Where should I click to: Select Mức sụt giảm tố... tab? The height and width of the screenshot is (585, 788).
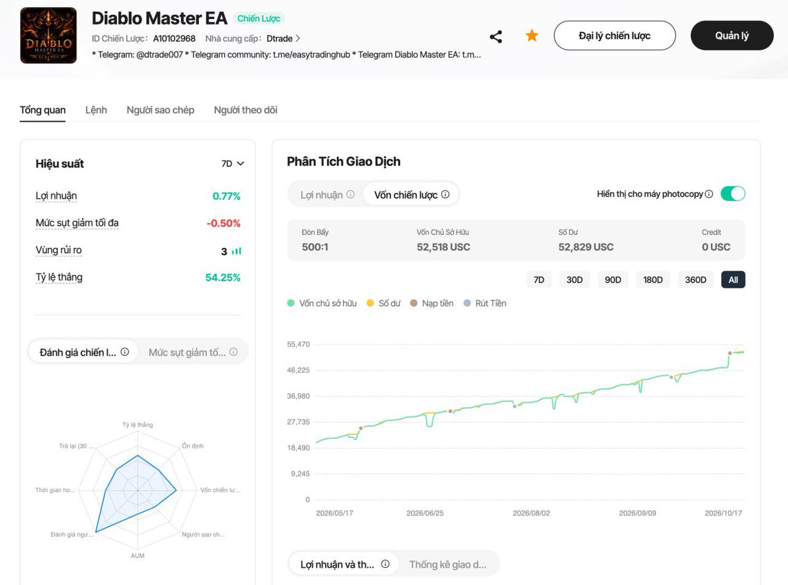[192, 352]
